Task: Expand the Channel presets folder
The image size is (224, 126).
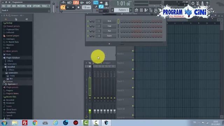Action: (x=13, y=26)
